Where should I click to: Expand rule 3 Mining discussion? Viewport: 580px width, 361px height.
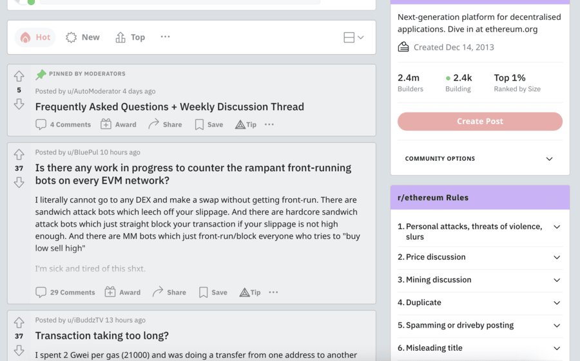[479, 280]
